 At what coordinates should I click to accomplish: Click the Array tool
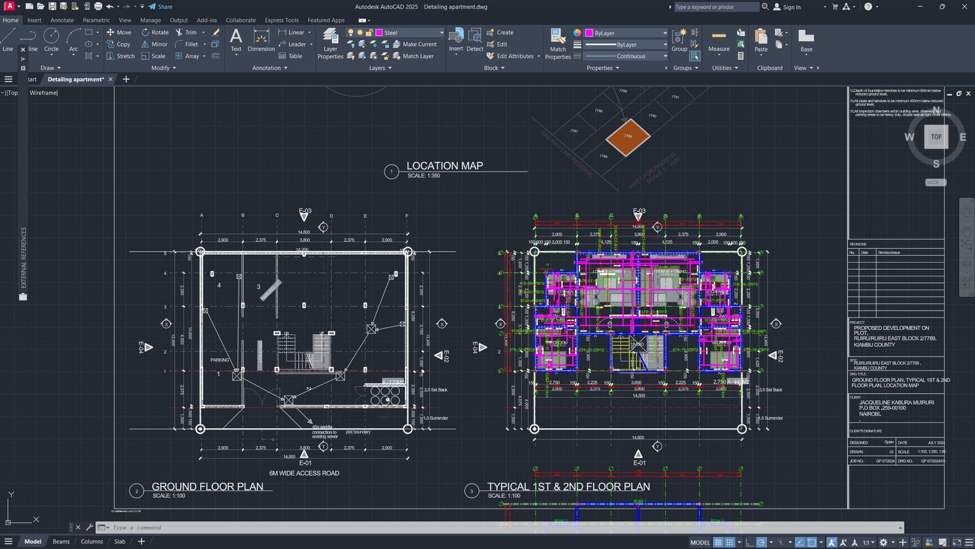click(x=187, y=56)
